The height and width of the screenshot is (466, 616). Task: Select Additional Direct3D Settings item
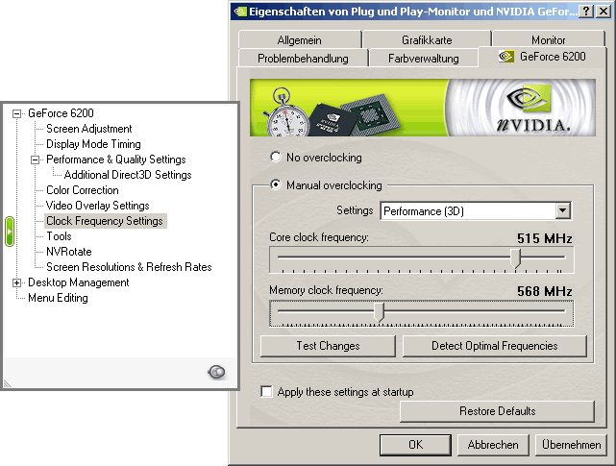[x=128, y=175]
